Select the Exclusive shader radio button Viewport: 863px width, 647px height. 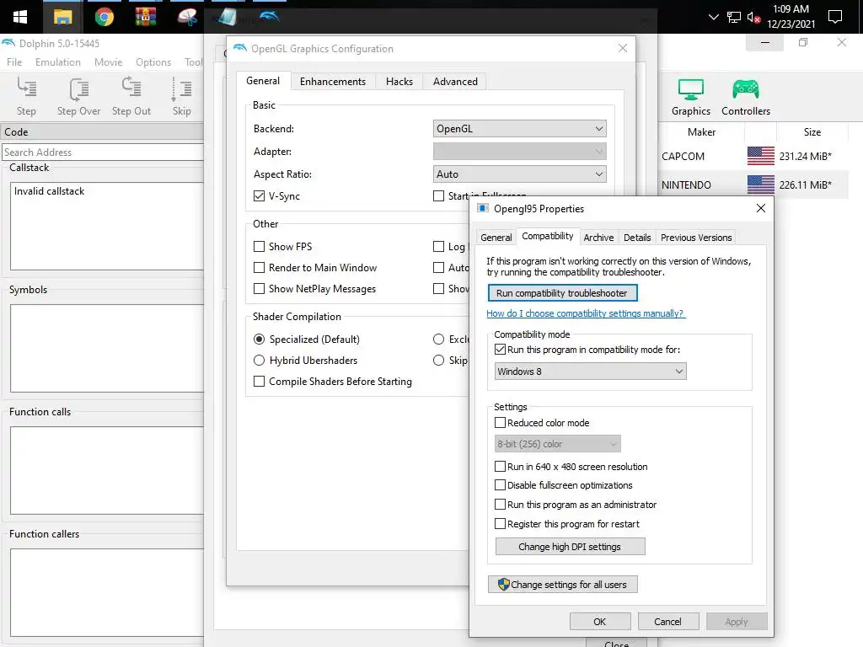438,340
